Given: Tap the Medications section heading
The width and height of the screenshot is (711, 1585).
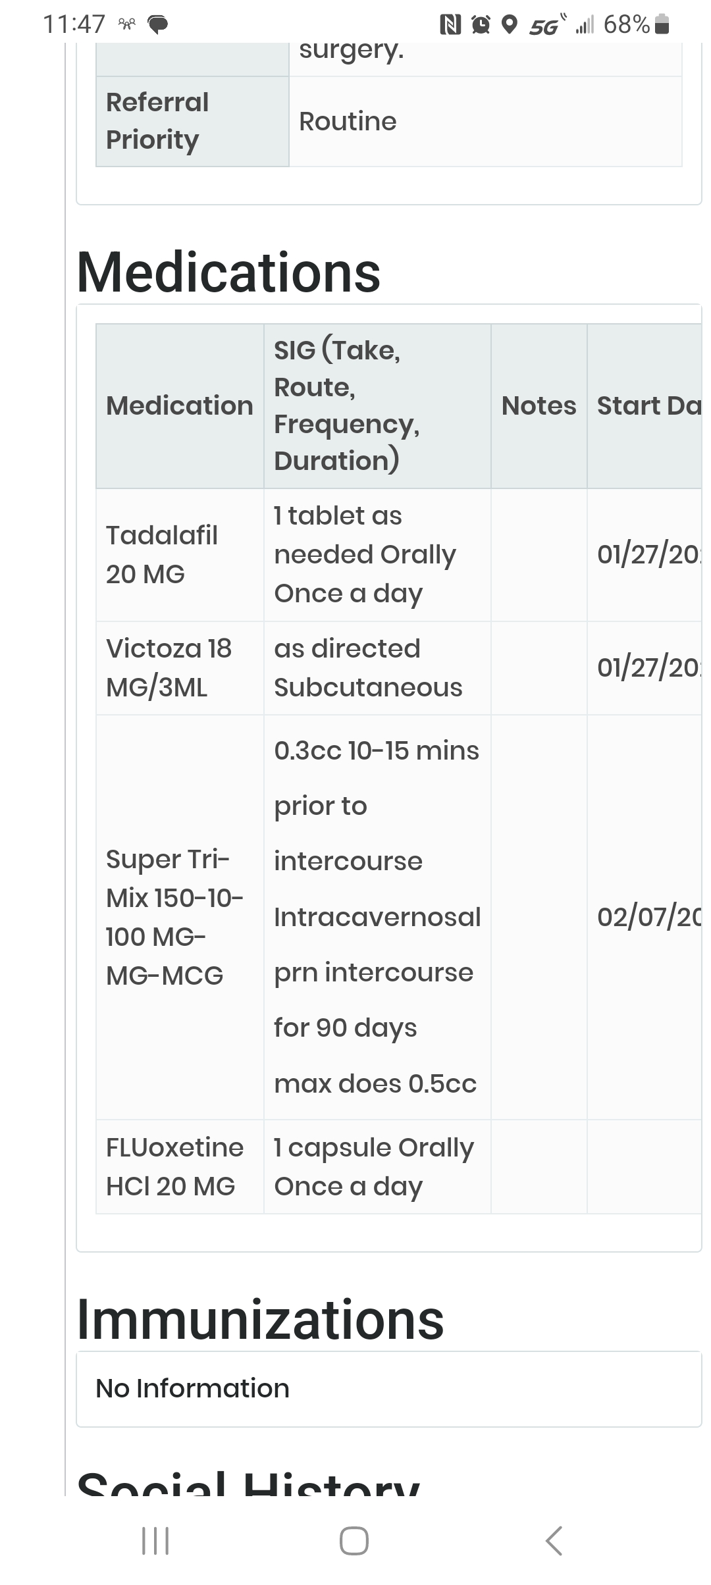Looking at the screenshot, I should coord(228,272).
